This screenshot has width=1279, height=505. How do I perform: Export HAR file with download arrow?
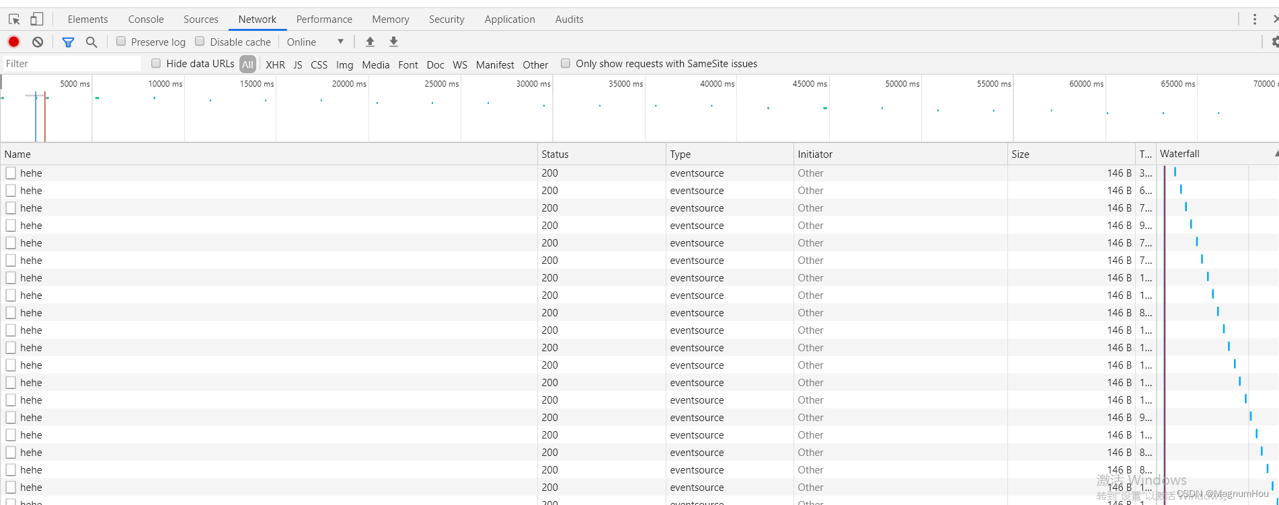coord(394,42)
